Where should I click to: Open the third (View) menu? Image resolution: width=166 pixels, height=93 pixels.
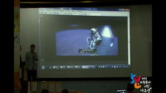(55, 10)
